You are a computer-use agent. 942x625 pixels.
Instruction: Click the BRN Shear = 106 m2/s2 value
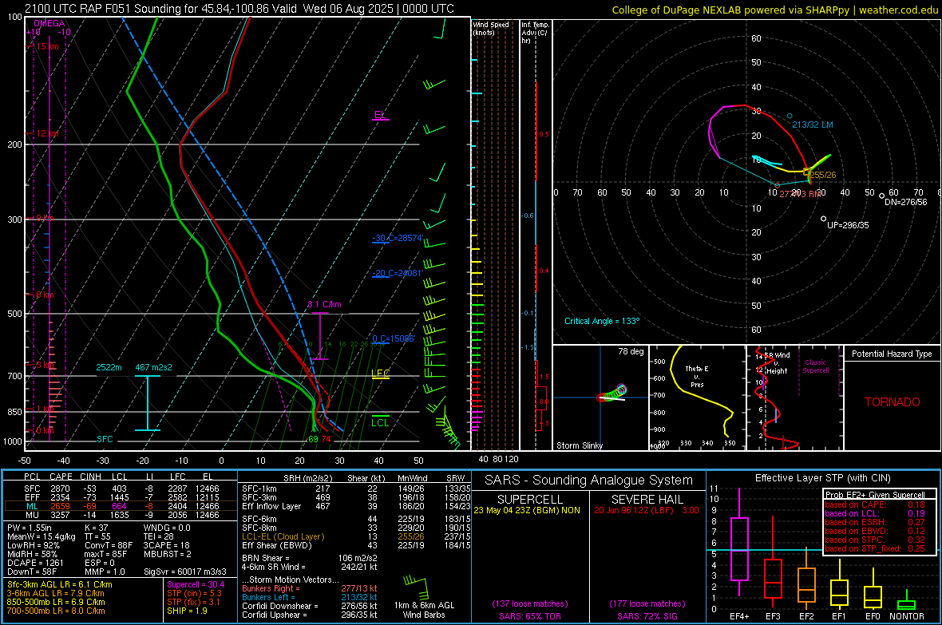[x=310, y=558]
